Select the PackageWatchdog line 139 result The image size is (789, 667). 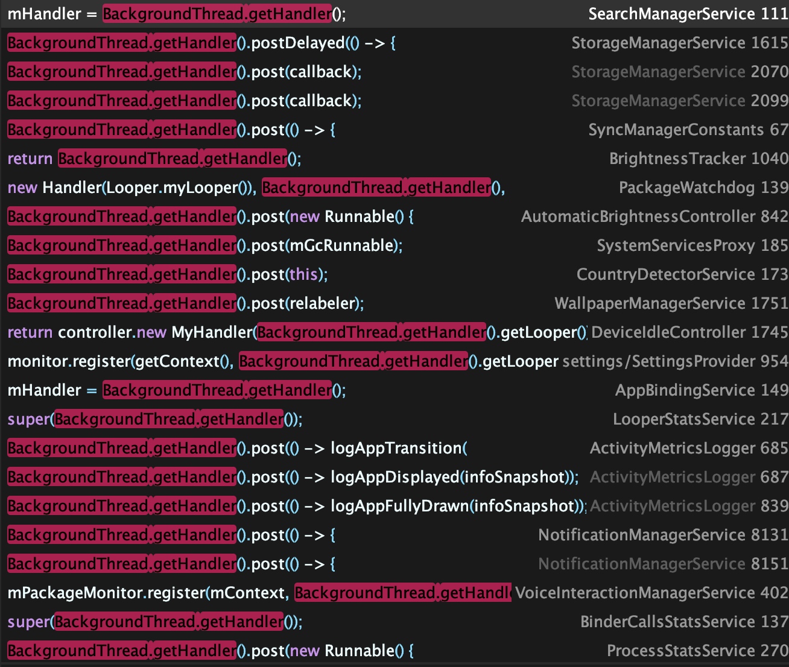point(394,188)
